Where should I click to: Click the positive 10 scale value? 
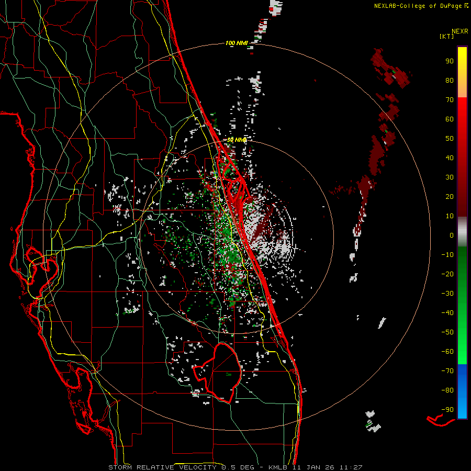[450, 216]
